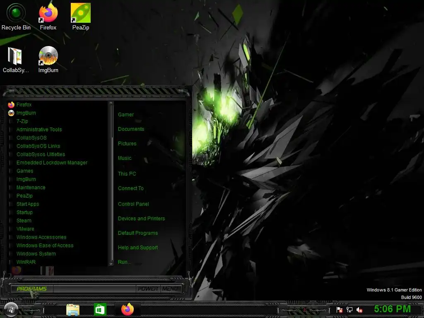Open File Explorer from the taskbar
The height and width of the screenshot is (318, 424).
point(73,310)
